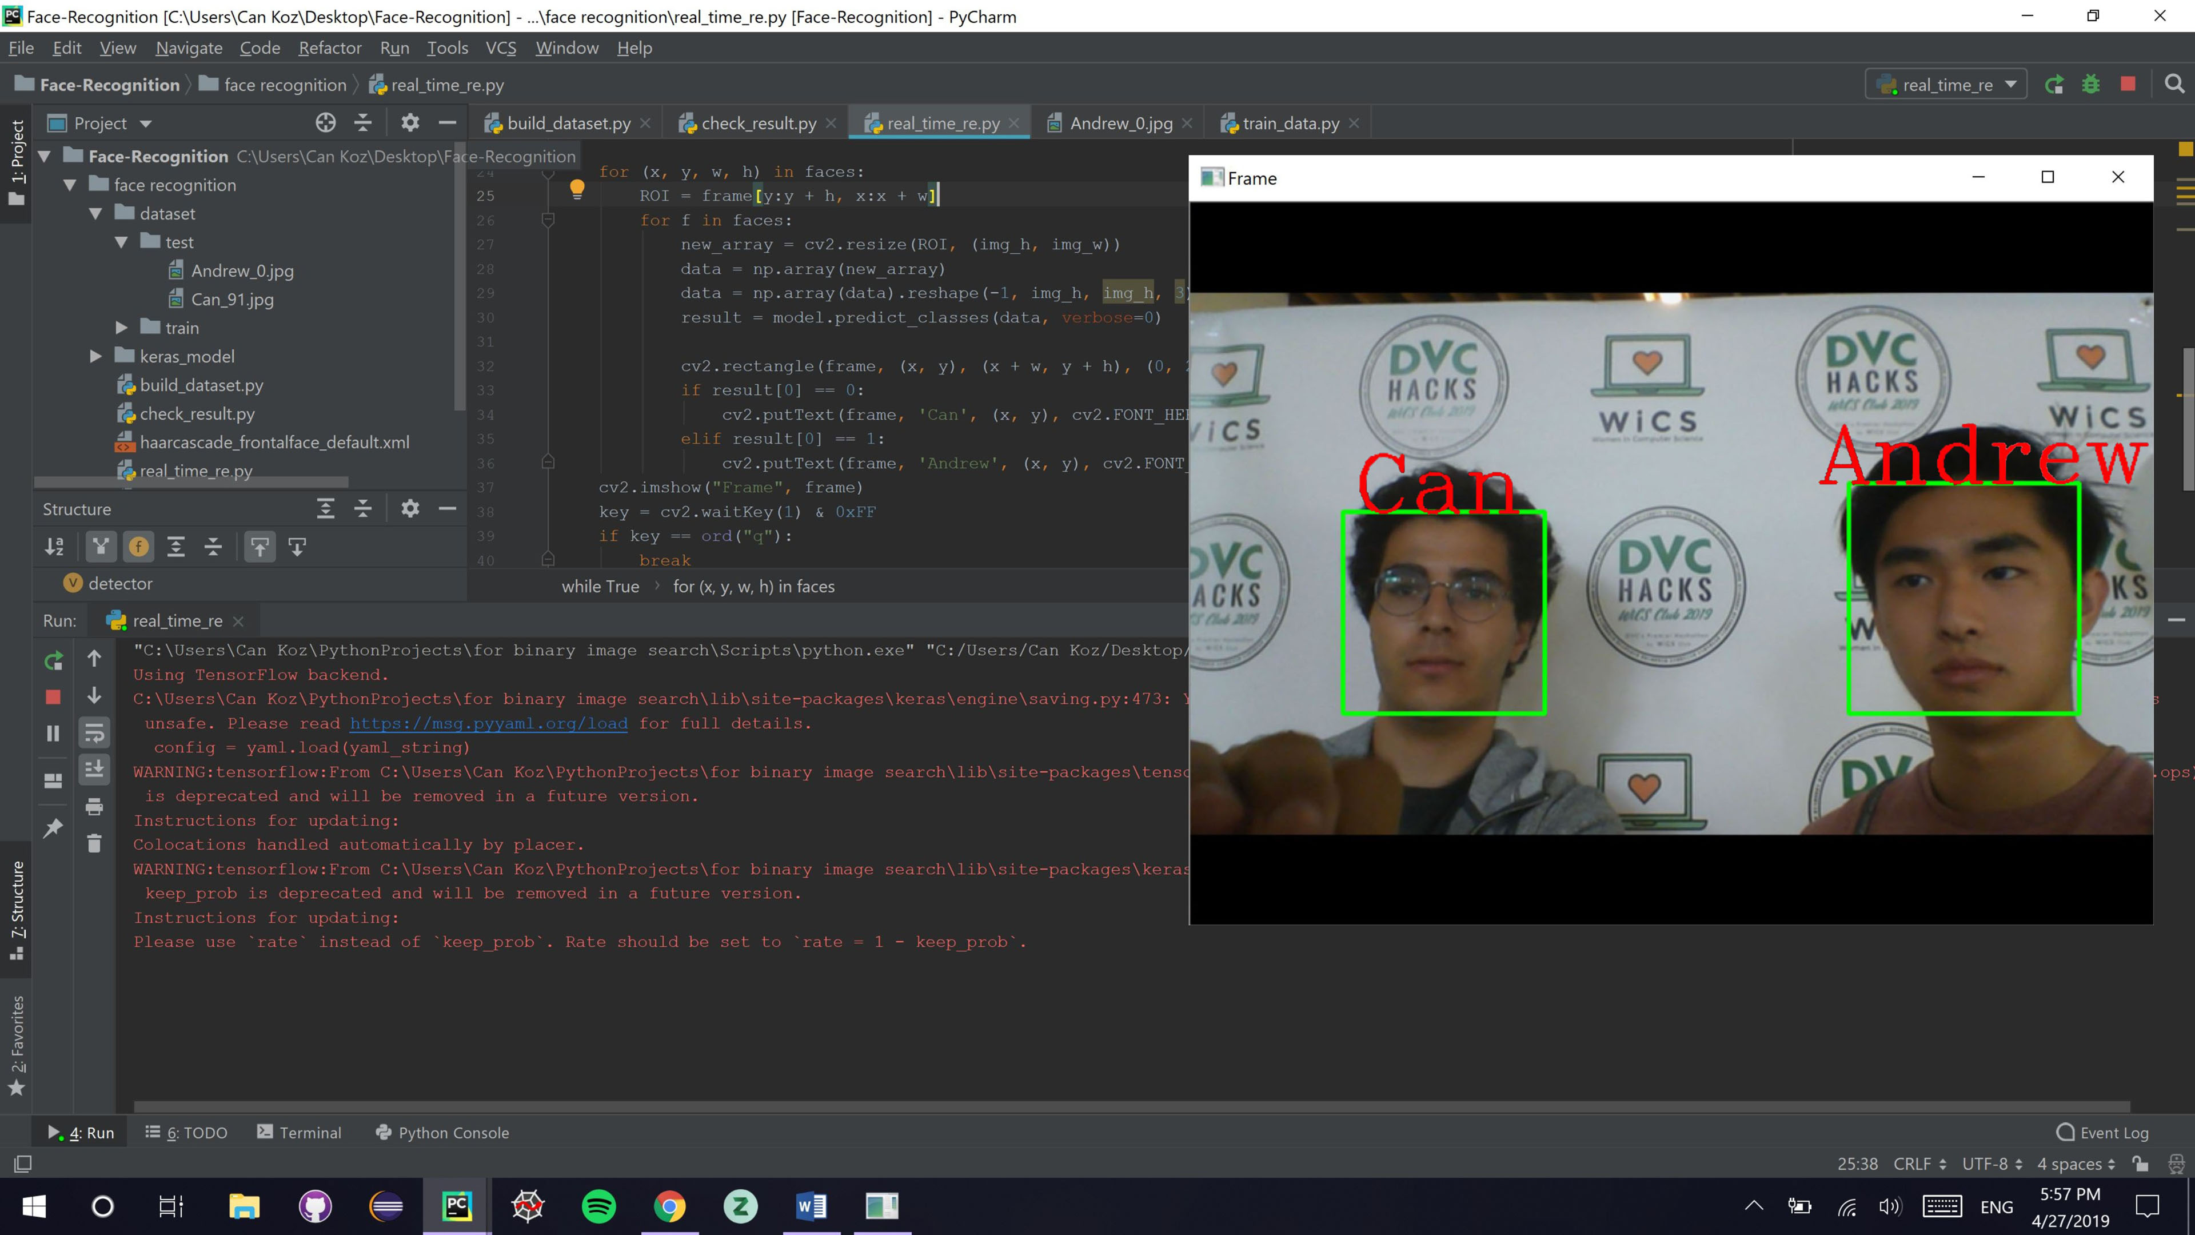
Task: Toggle show fields filter in Structure panel
Action: coord(138,547)
